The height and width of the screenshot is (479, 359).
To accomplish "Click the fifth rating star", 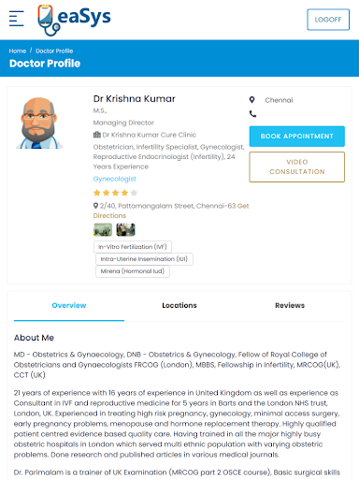I will [134, 193].
